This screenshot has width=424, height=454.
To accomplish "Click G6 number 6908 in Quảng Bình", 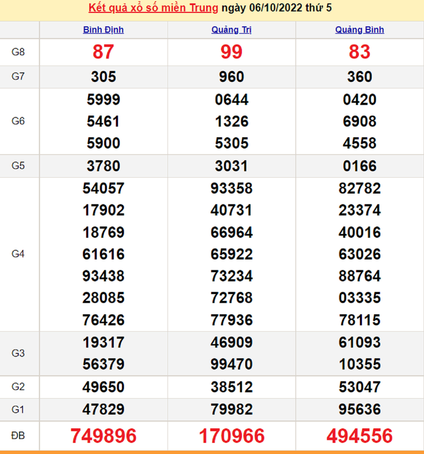I will click(359, 121).
